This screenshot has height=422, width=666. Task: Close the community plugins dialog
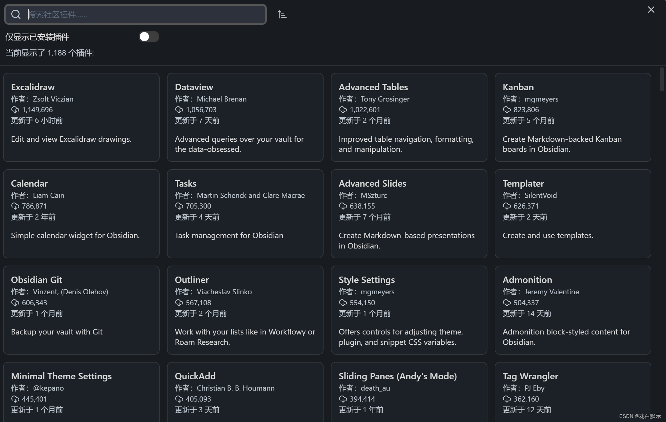(651, 10)
